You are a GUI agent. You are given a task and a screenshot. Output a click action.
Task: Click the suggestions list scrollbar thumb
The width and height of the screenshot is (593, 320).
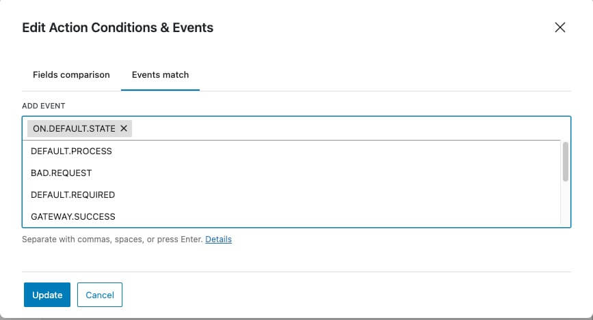pyautogui.click(x=565, y=161)
